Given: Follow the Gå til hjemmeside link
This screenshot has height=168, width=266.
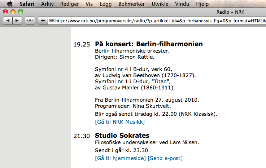Looking at the screenshot, I should (x=121, y=158).
